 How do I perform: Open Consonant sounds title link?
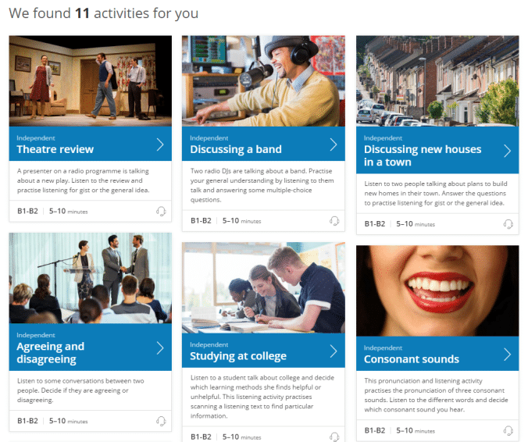412,359
